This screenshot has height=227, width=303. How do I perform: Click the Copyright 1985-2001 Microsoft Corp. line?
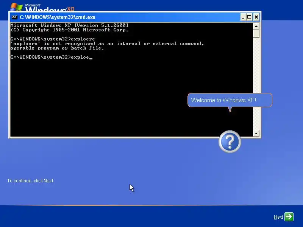point(69,30)
